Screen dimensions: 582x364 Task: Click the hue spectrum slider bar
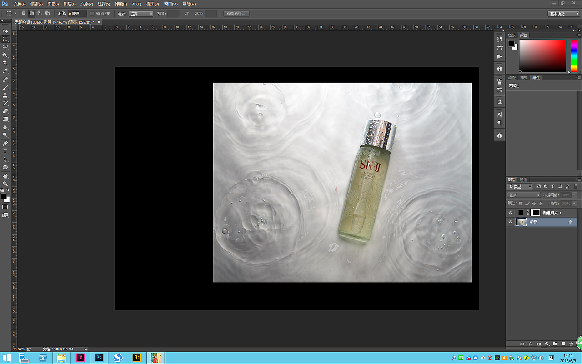pyautogui.click(x=574, y=56)
